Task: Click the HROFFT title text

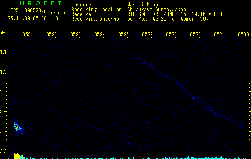Action: tap(41, 3)
